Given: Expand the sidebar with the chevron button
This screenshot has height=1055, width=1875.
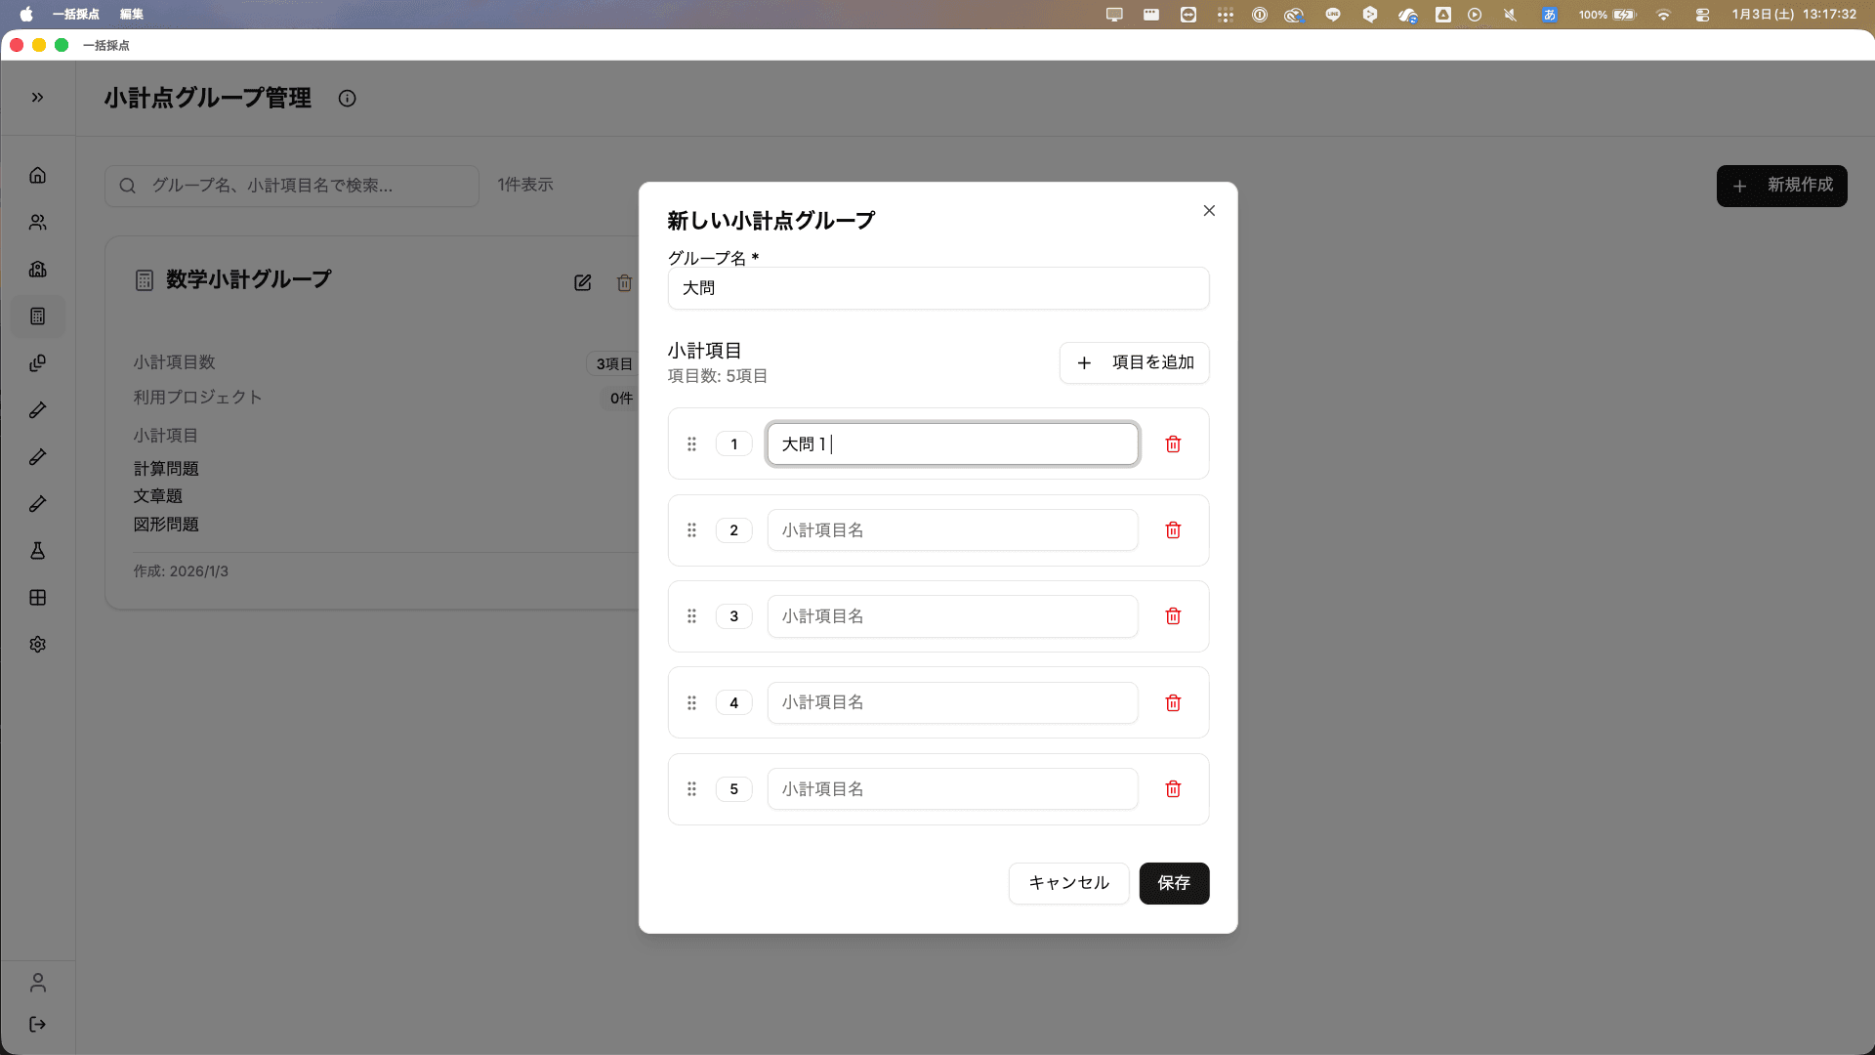Looking at the screenshot, I should click(37, 98).
